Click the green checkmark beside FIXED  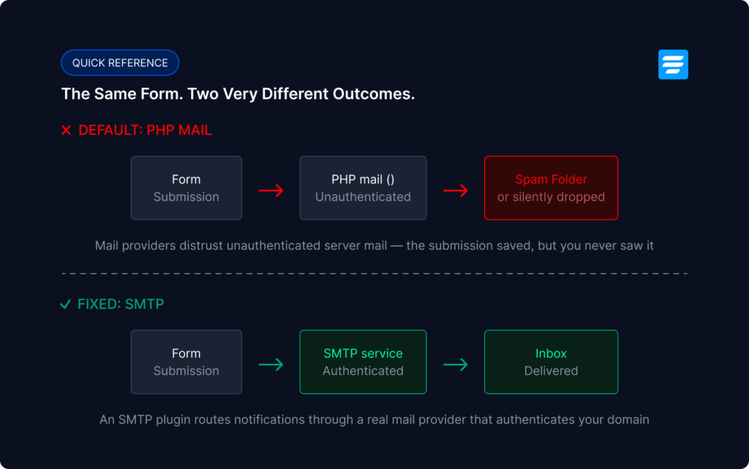(65, 304)
